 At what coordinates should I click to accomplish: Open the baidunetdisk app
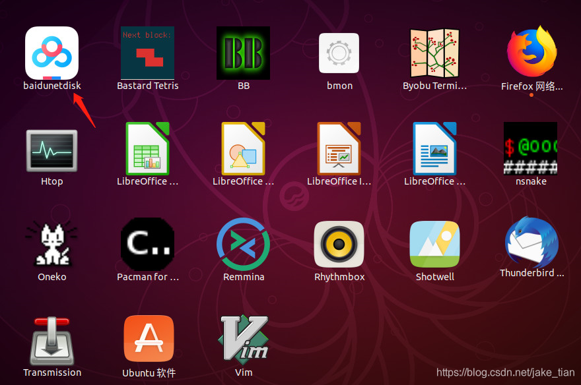click(52, 53)
